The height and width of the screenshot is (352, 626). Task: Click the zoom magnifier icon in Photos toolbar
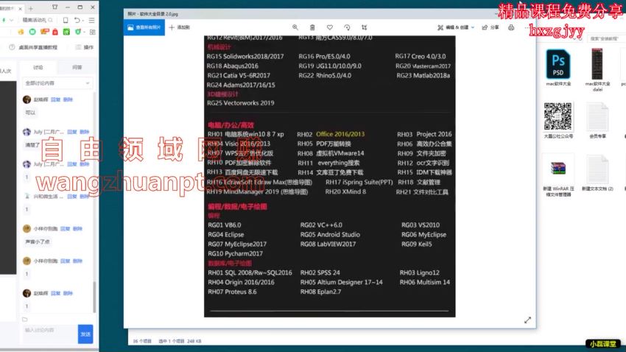[x=295, y=27]
